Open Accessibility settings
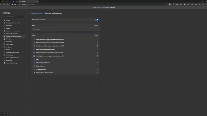 click(x=9, y=60)
